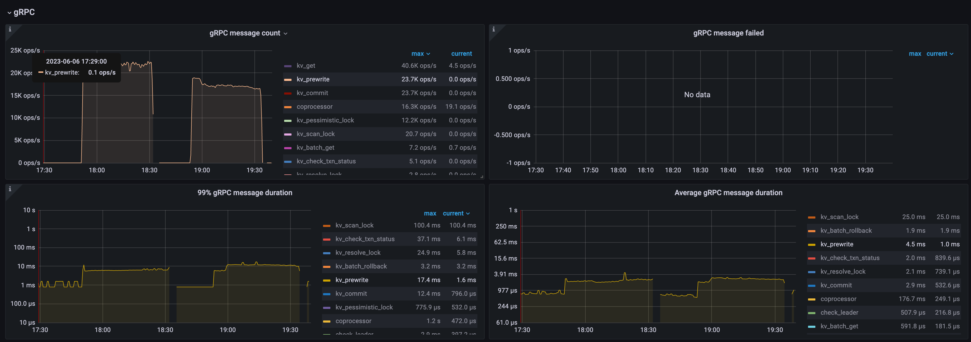
Task: Click the 18:30 timestamp on the message failed axis
Action: pos(701,170)
